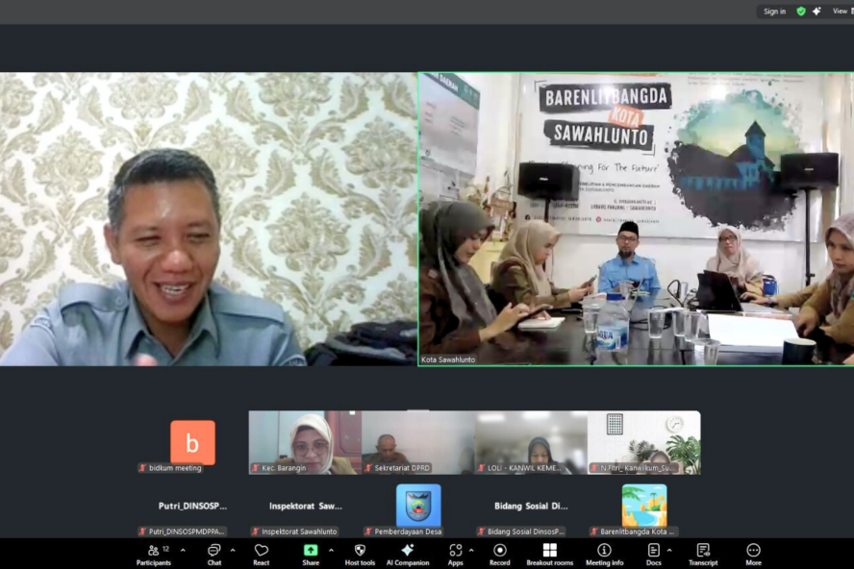Open Breakout rooms
The height and width of the screenshot is (569, 854).
pos(549,554)
